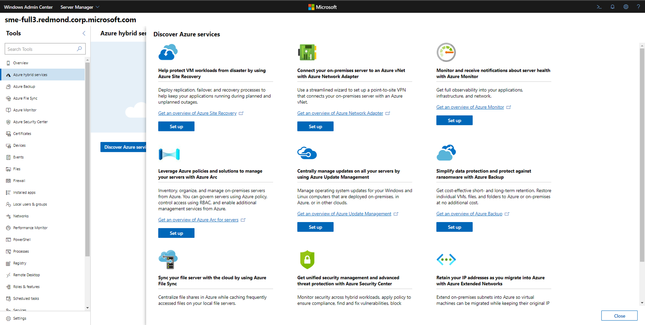Click the Azure Backup cloud icon in panel
645x325 pixels.
pos(446,153)
